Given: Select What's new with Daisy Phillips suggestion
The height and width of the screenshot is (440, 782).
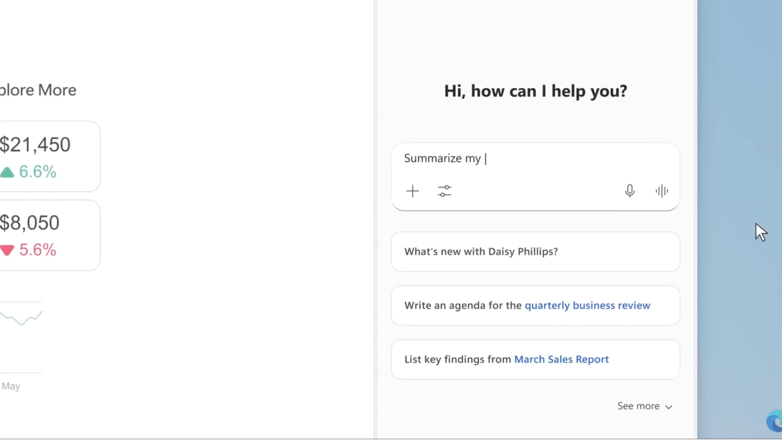Looking at the screenshot, I should 481,252.
